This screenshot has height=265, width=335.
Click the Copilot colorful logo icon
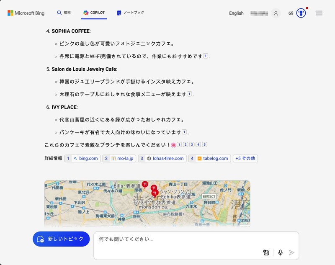86,13
